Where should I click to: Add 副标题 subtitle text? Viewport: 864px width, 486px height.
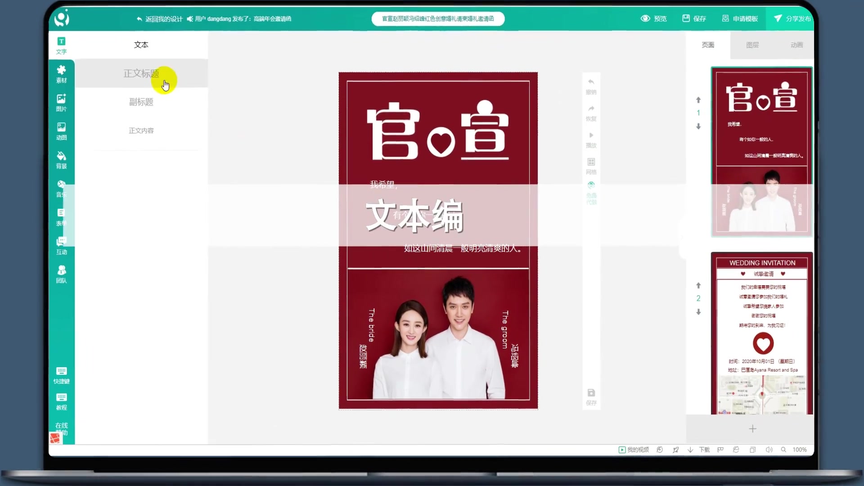(x=141, y=102)
